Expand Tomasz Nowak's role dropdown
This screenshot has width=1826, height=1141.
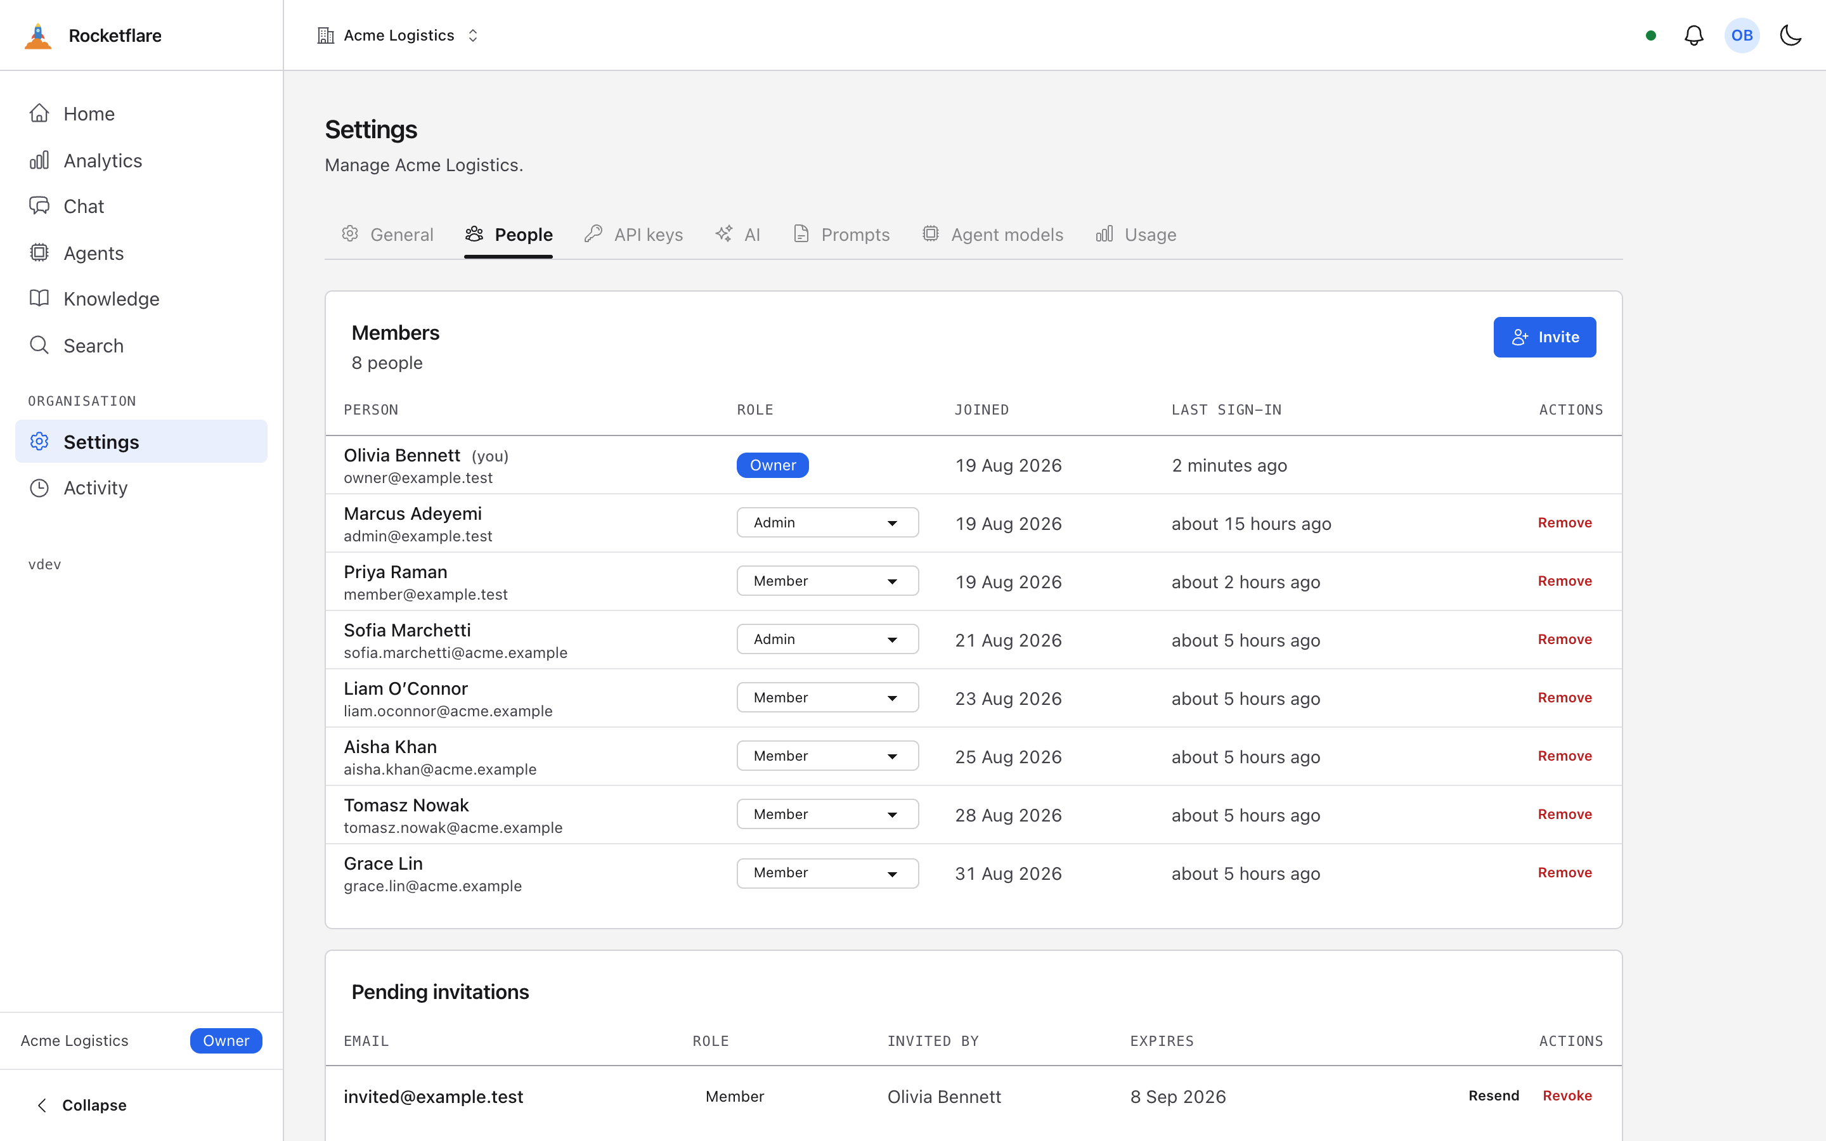coord(828,815)
